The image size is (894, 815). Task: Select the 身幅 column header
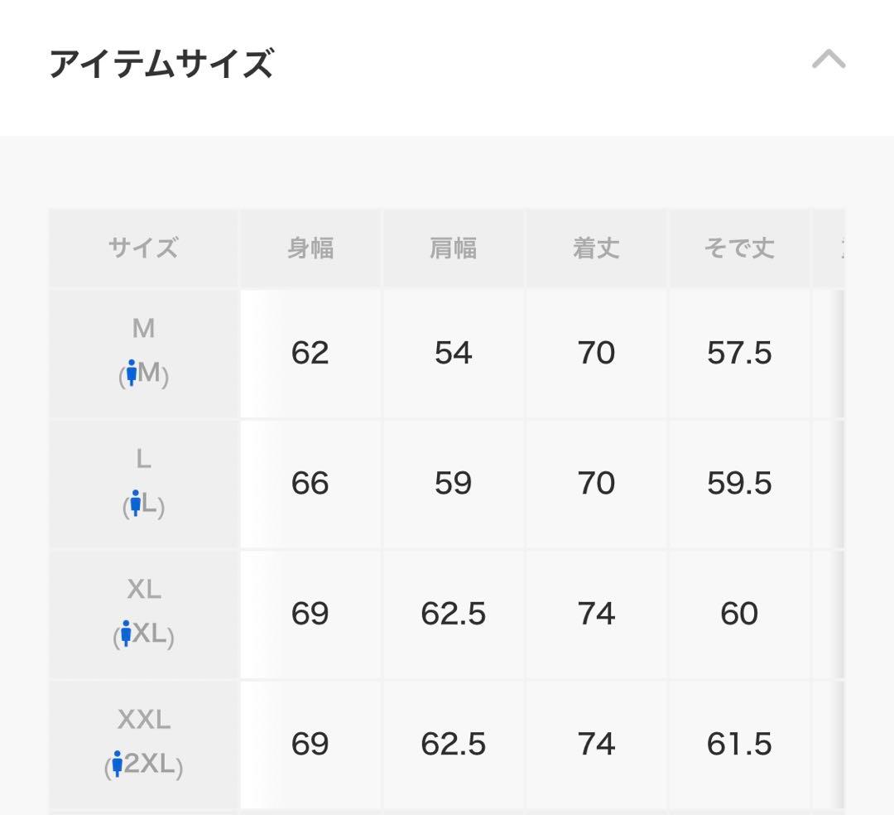[x=310, y=248]
